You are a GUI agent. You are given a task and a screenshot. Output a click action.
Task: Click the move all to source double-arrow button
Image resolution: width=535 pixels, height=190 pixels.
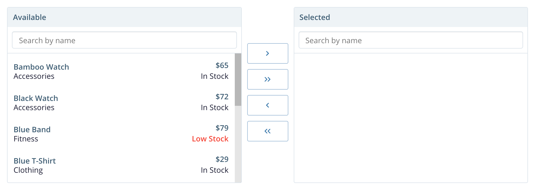click(267, 131)
